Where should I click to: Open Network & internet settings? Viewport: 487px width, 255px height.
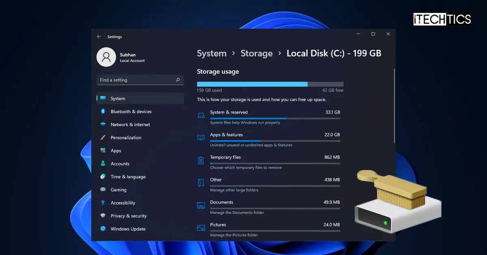(x=140, y=124)
